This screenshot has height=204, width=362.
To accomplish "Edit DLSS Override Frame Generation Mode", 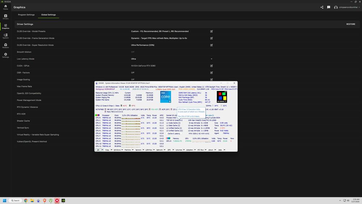I will 211,38.
